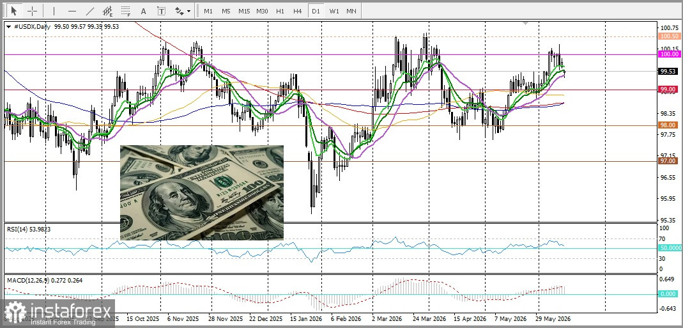Switch chart to M5 timeframe
Image resolution: width=683 pixels, height=328 pixels.
(226, 11)
